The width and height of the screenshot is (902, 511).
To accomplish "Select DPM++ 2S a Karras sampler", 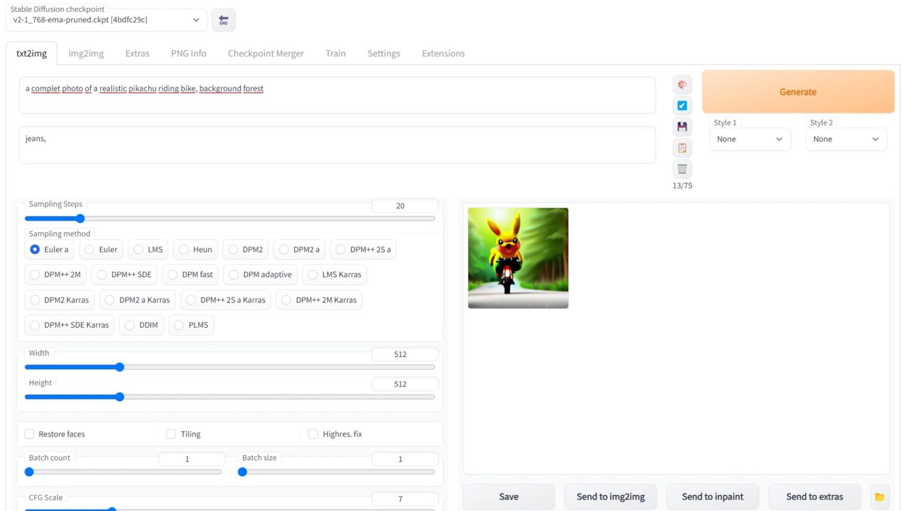I will tap(225, 300).
